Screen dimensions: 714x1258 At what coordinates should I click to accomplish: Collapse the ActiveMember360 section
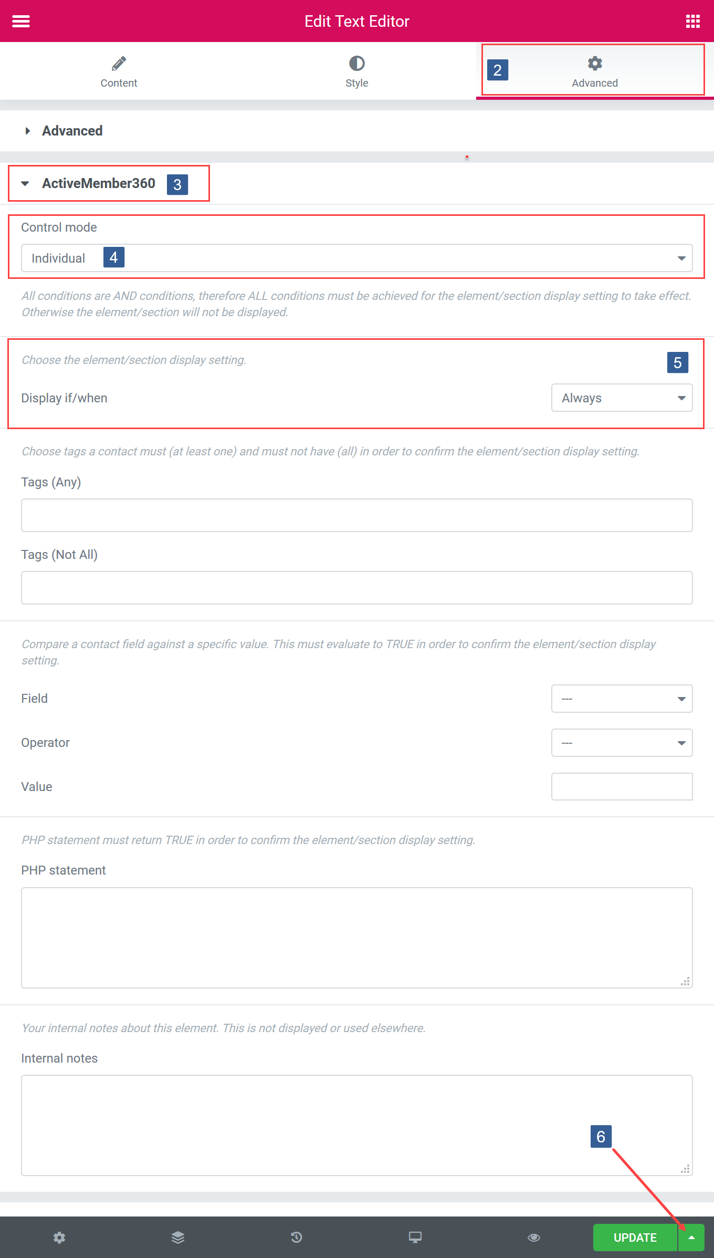click(99, 183)
